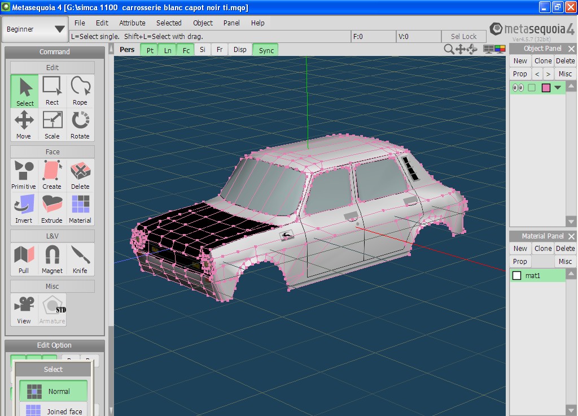Activate the Move tool
Viewport: 578px width, 416px height.
click(x=24, y=125)
